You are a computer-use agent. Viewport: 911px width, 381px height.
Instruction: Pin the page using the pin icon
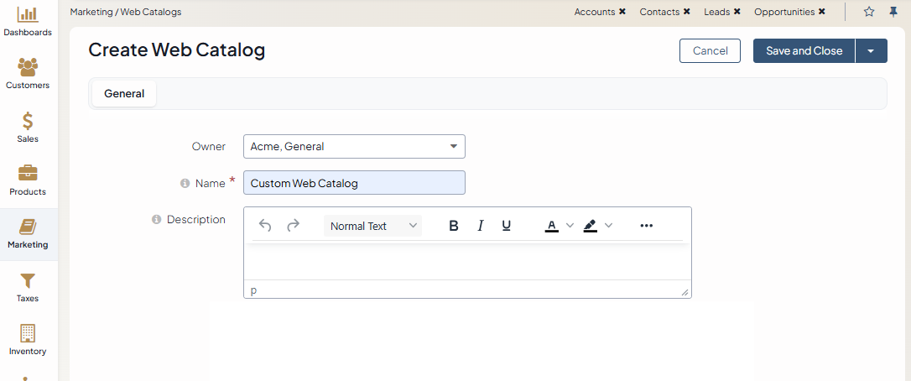coord(893,12)
